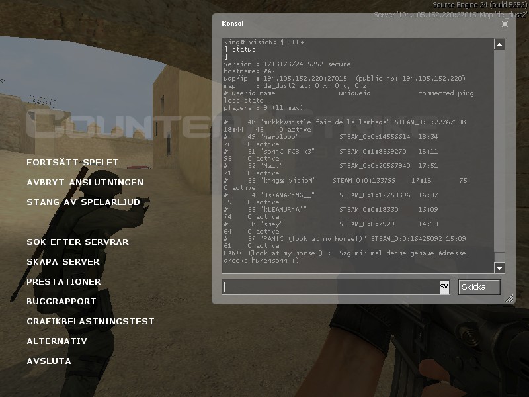Viewport: 529px width, 397px height.
Task: Click STEAM_0:0:16425092 unique id
Action: (407, 239)
